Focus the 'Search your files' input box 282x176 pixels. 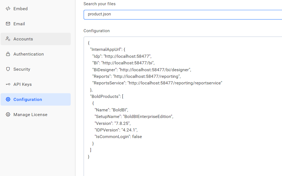(182, 14)
